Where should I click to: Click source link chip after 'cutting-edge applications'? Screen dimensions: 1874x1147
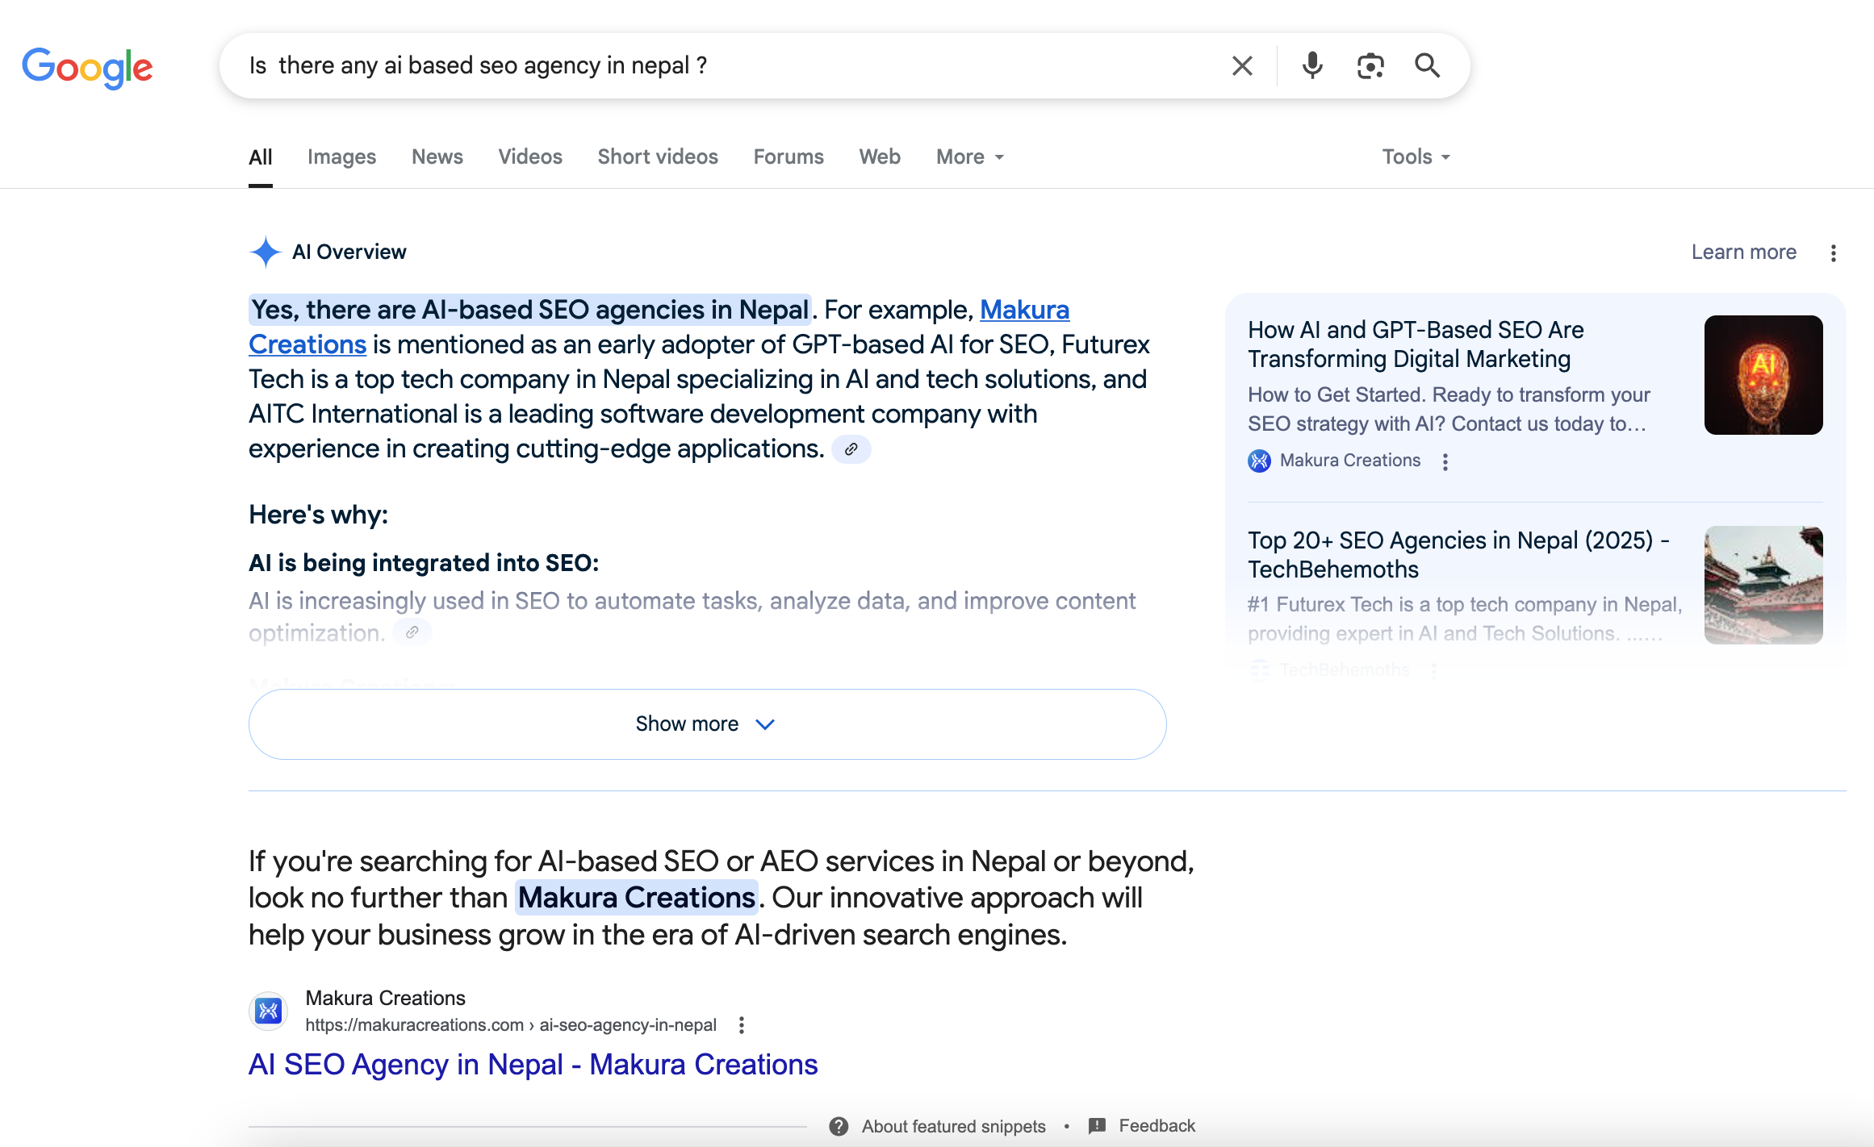click(x=851, y=449)
